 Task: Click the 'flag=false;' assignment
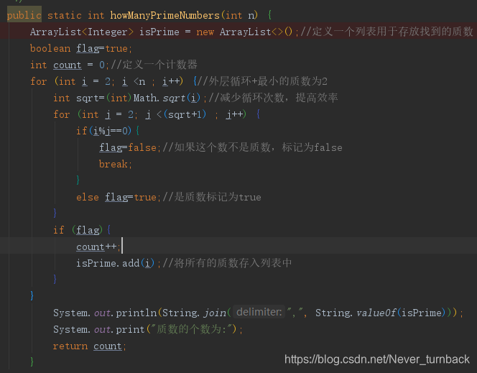(x=130, y=147)
